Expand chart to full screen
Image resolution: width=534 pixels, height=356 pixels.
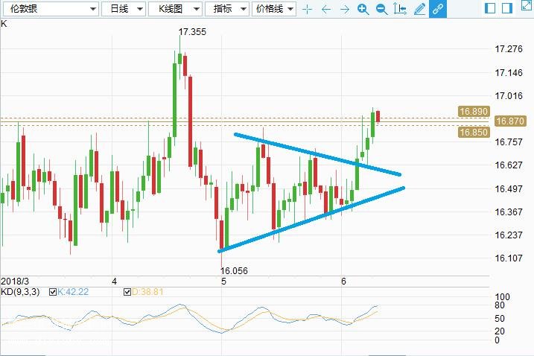(x=527, y=5)
